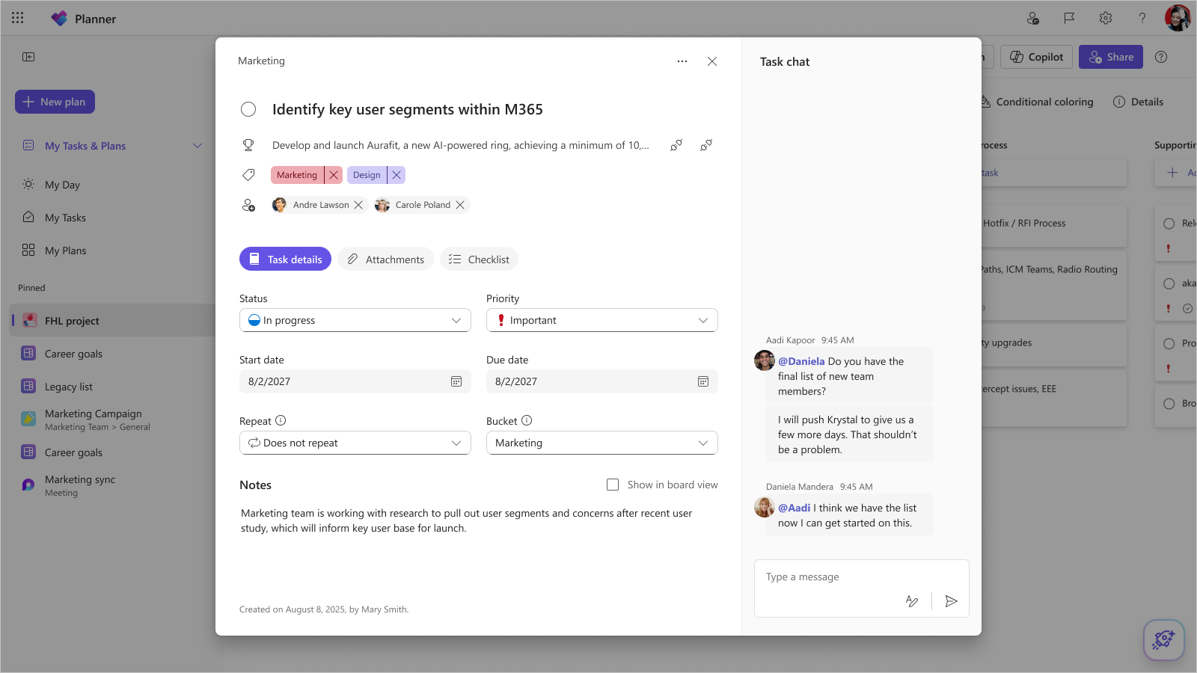Click the rocket agent icon in the corner
This screenshot has width=1197, height=673.
[x=1164, y=639]
